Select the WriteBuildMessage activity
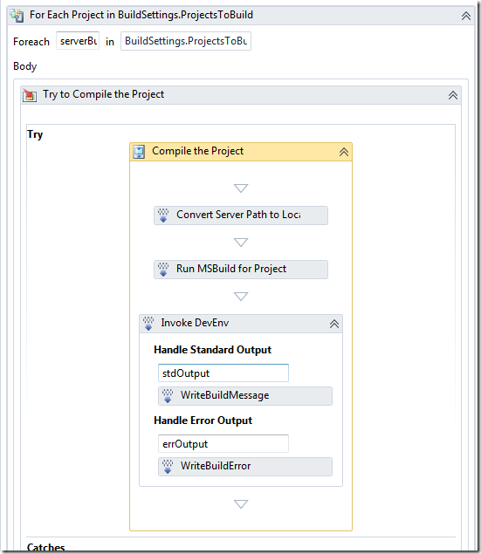Image resolution: width=481 pixels, height=554 pixels. (245, 396)
